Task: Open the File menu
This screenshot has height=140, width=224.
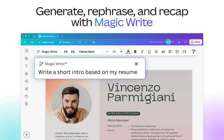Action: (x=32, y=42)
